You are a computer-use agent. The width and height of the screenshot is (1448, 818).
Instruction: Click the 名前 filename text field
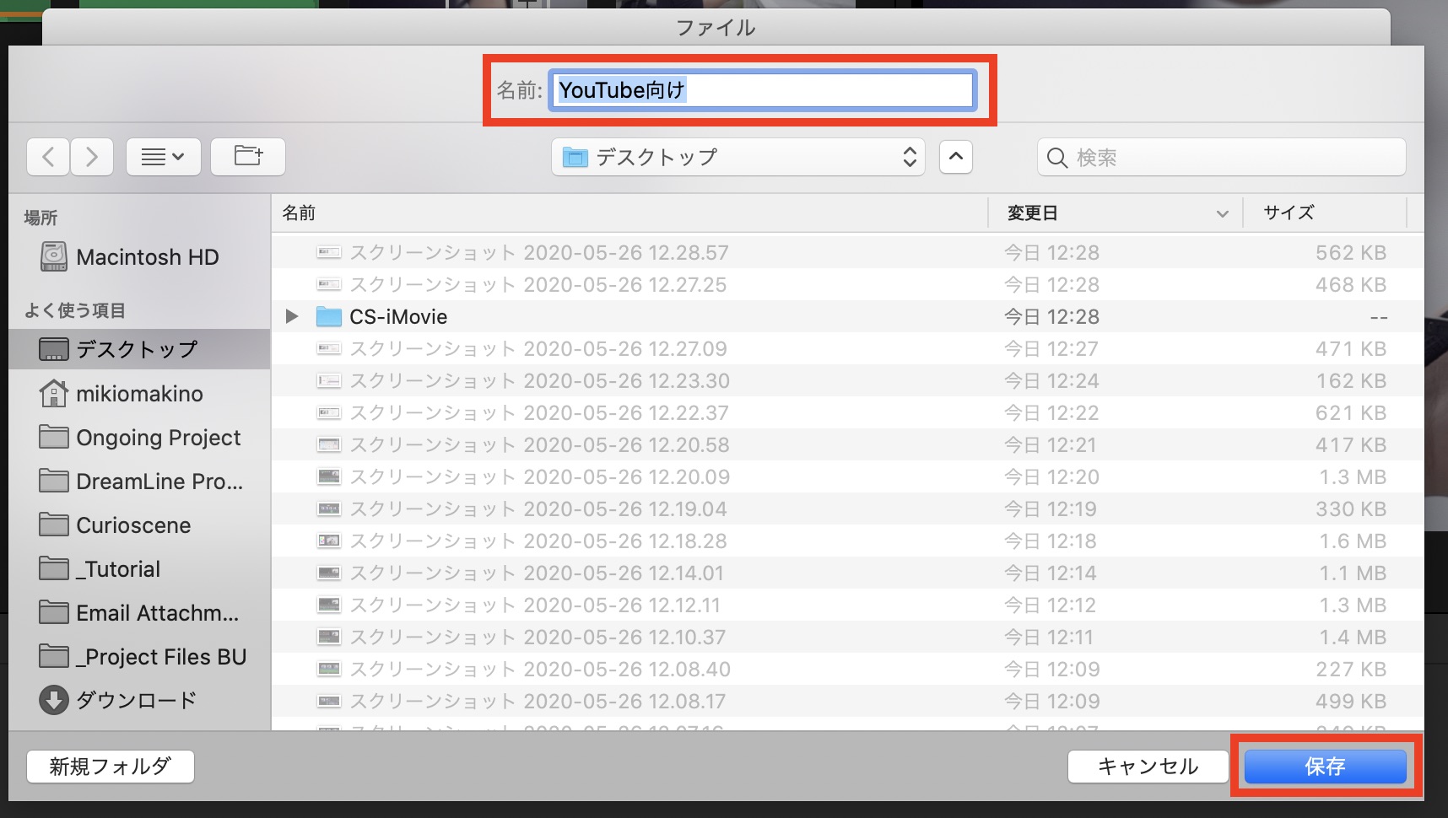762,90
